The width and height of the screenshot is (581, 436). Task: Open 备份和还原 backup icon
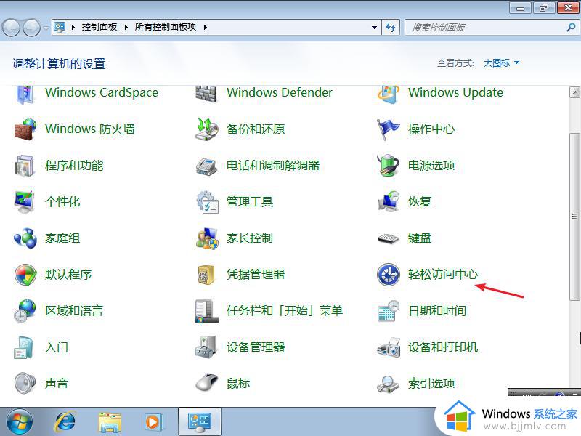coord(207,129)
